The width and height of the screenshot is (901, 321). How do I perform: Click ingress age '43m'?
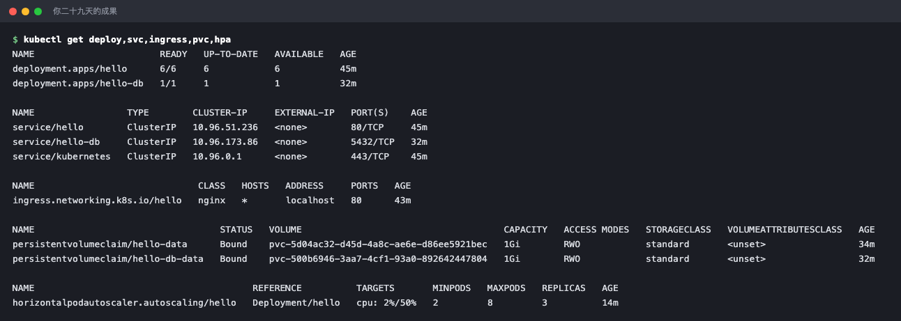[402, 201]
